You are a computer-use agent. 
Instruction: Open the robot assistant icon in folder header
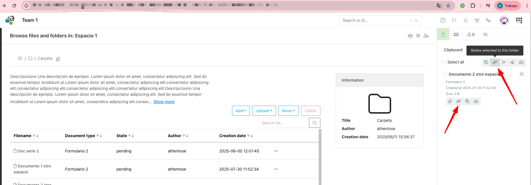(410, 36)
